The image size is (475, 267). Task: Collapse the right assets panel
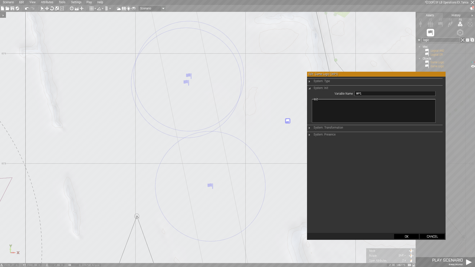coord(472,15)
